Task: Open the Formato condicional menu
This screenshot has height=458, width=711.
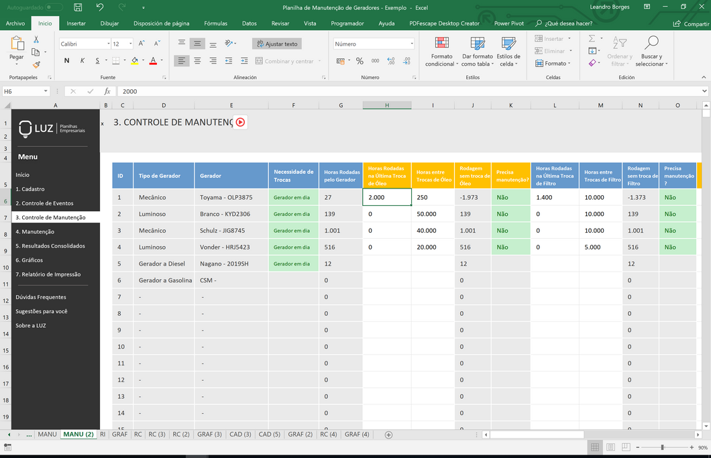Action: tap(440, 52)
